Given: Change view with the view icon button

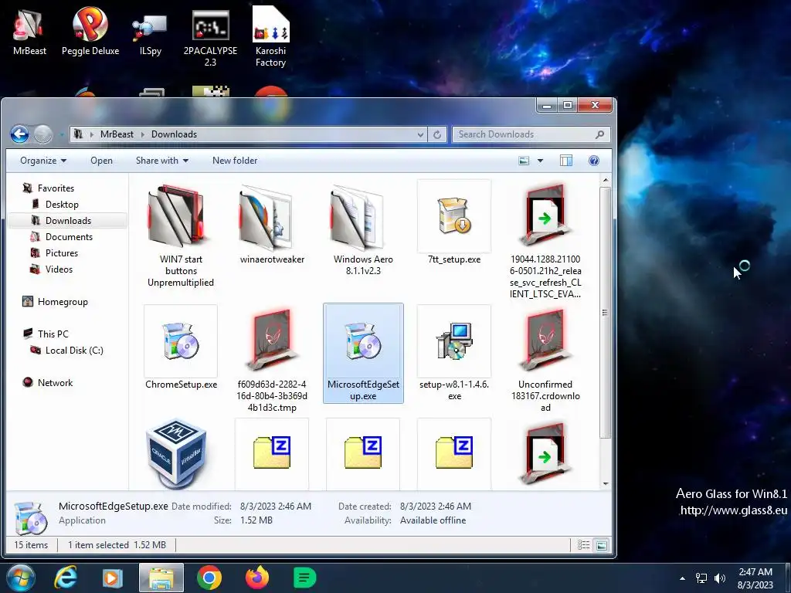Looking at the screenshot, I should 525,161.
